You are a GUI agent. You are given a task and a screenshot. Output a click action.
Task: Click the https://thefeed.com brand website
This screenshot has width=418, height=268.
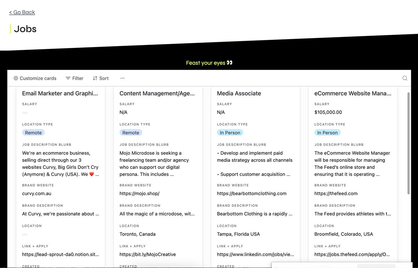(x=336, y=193)
